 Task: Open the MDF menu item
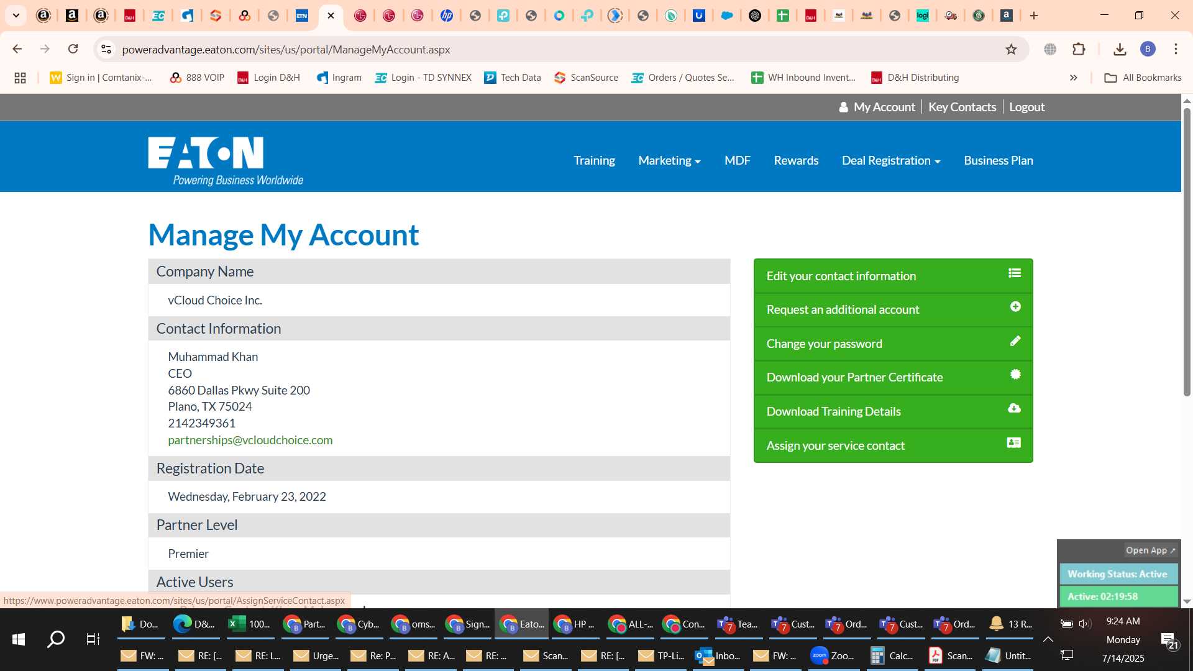coord(737,160)
